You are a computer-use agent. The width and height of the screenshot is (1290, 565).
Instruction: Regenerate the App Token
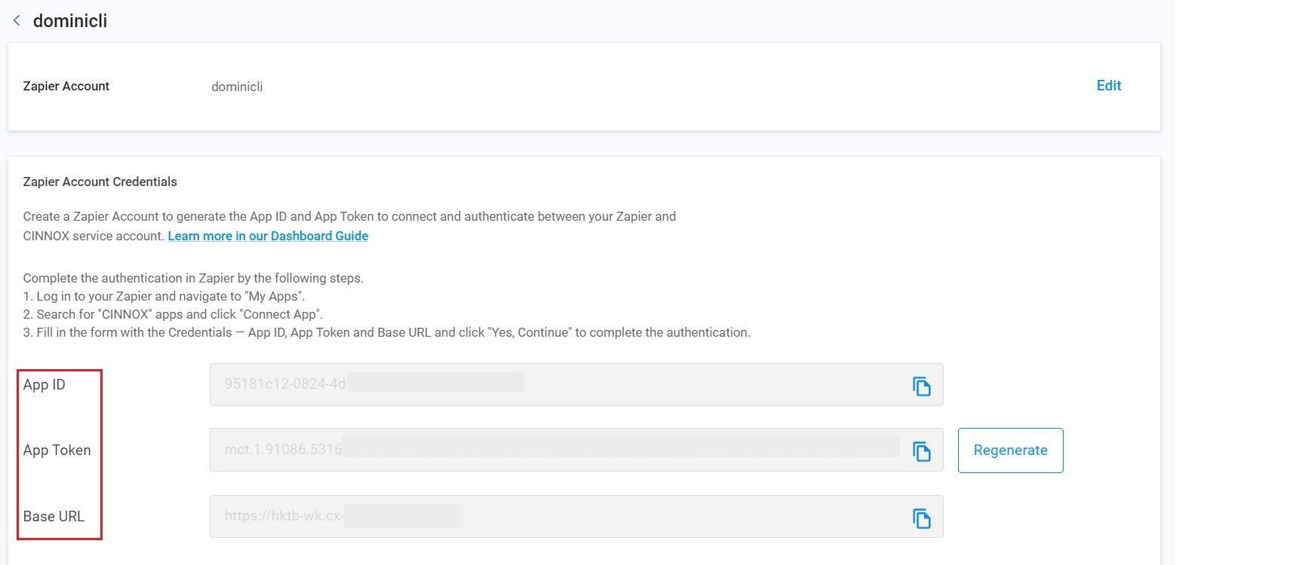tap(1010, 450)
